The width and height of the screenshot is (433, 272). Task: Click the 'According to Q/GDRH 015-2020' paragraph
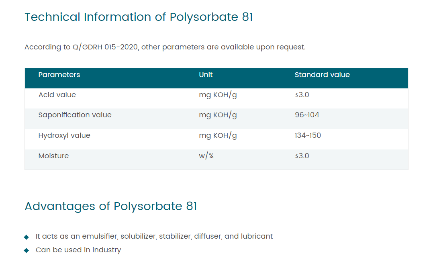point(165,47)
